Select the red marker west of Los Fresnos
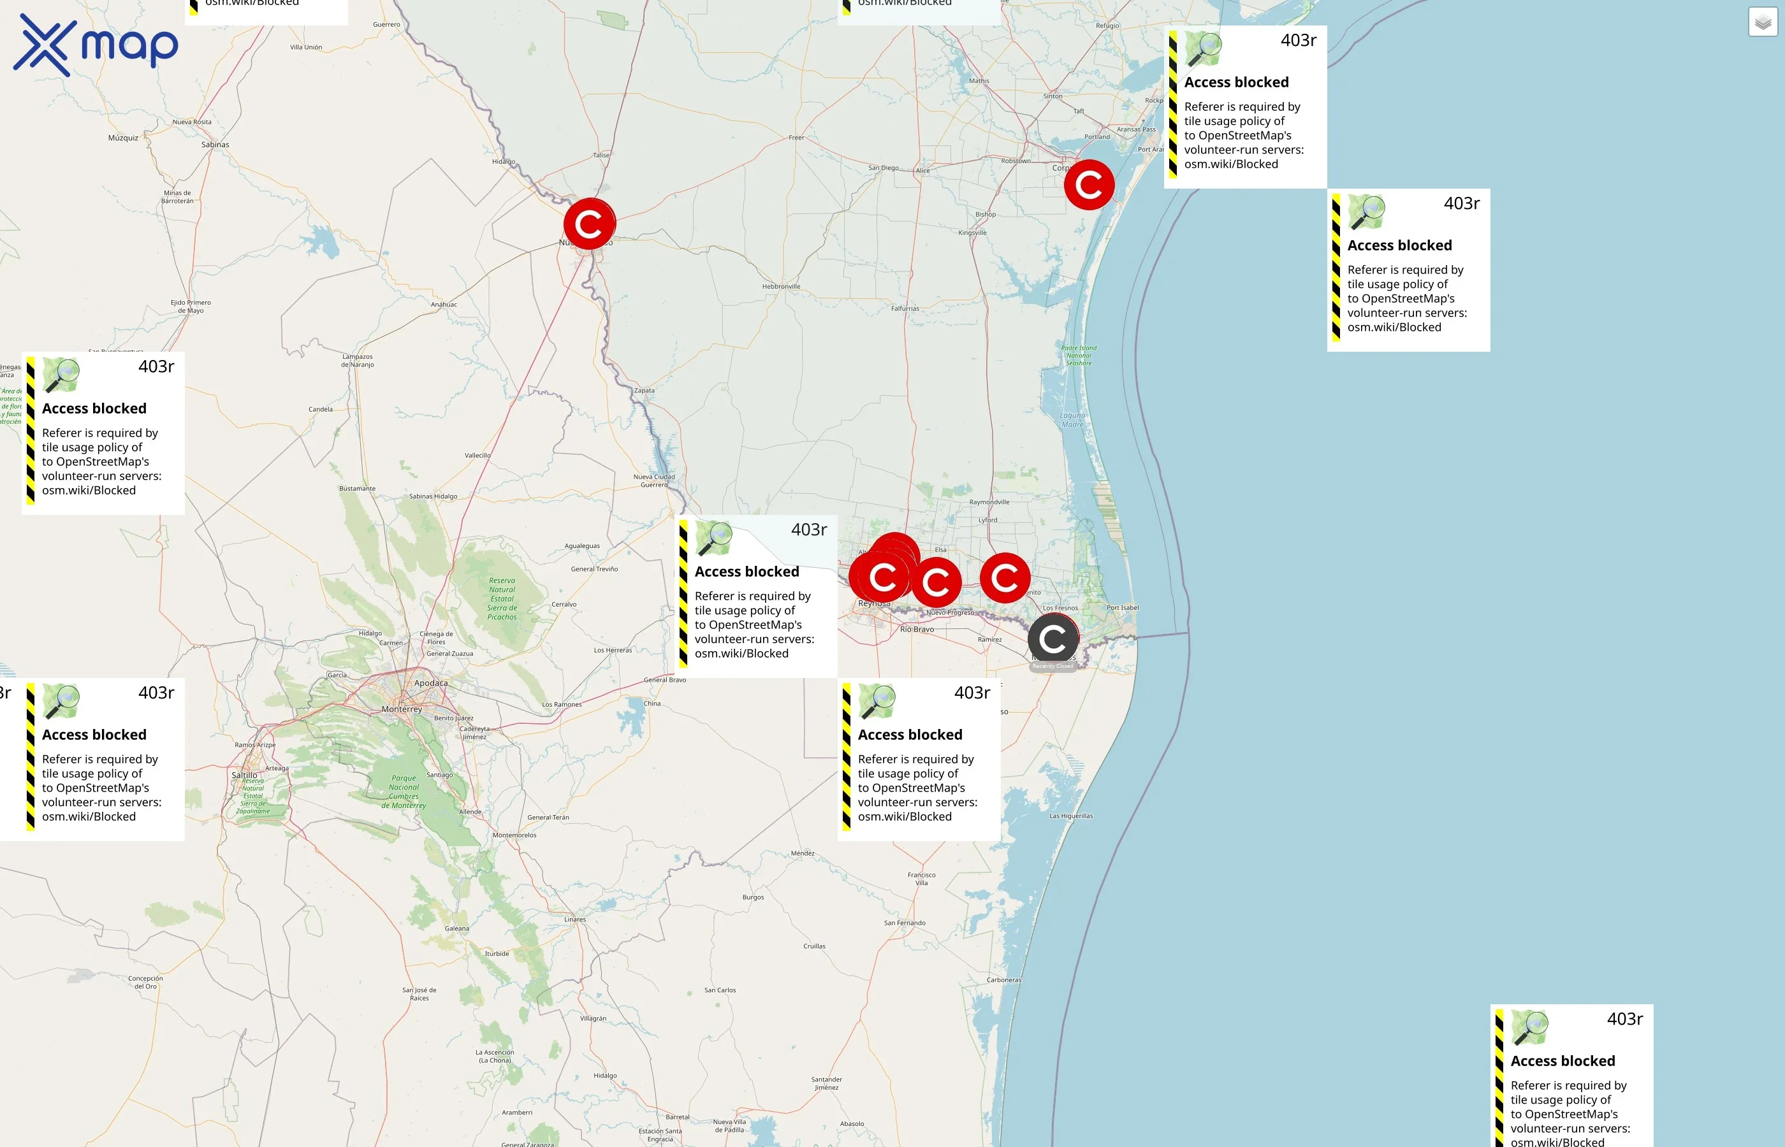The width and height of the screenshot is (1785, 1147). [1004, 577]
